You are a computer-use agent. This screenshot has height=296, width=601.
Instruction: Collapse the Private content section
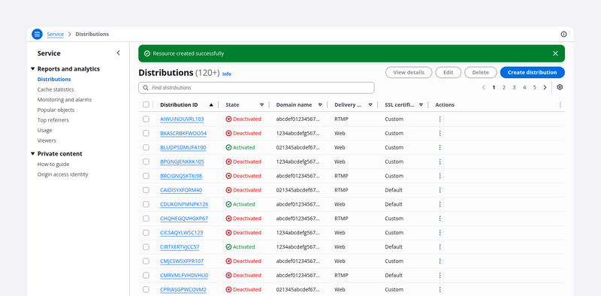coord(32,154)
